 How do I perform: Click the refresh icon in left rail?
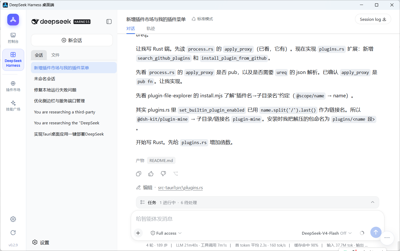13,233
